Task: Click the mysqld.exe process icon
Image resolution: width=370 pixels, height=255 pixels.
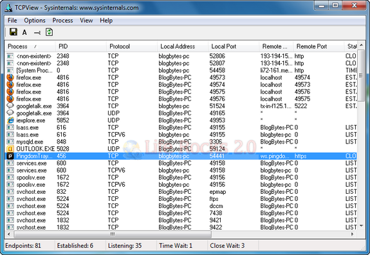Action: pyautogui.click(x=10, y=142)
